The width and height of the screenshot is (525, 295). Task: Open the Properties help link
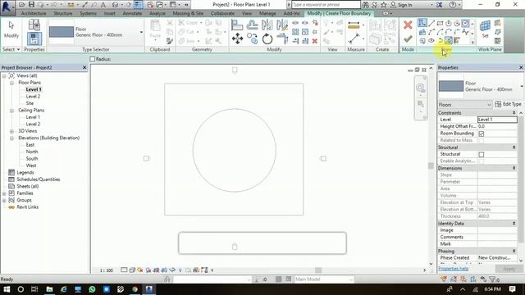pyautogui.click(x=453, y=269)
